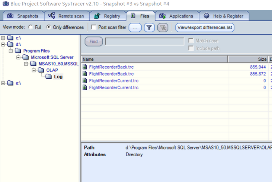Click the Applications tab icon
This screenshot has width=272, height=182.
click(x=163, y=16)
